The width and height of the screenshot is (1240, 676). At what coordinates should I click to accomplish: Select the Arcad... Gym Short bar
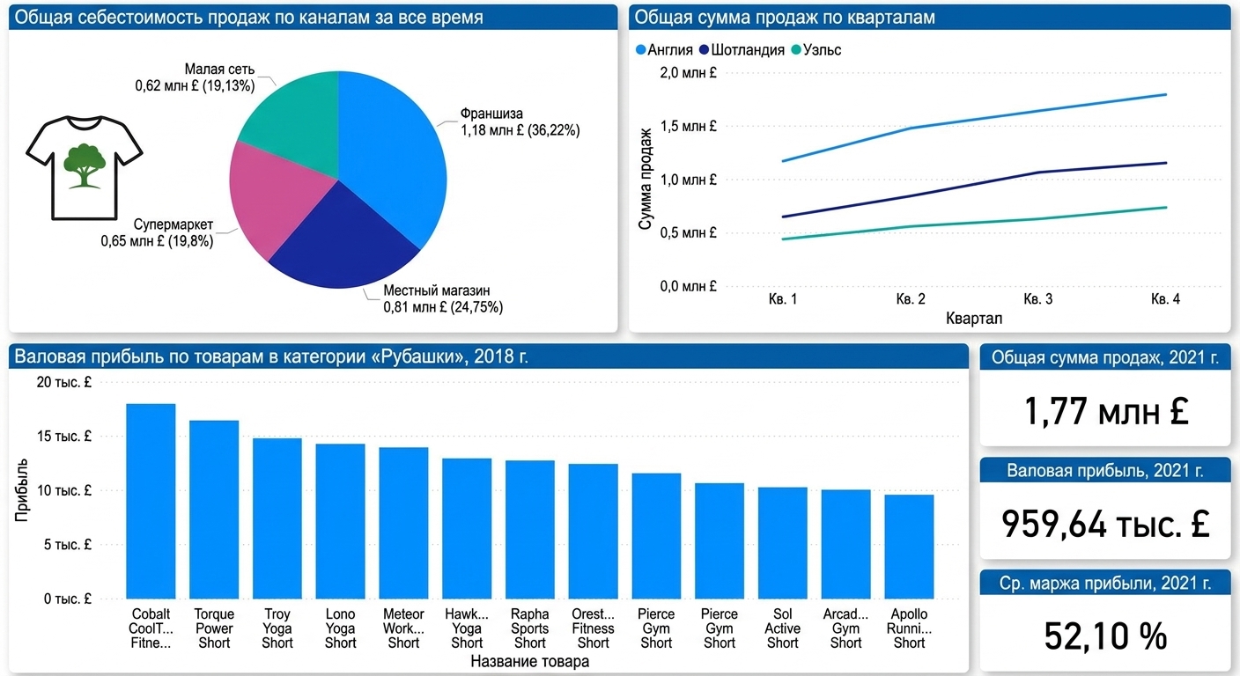pyautogui.click(x=845, y=545)
